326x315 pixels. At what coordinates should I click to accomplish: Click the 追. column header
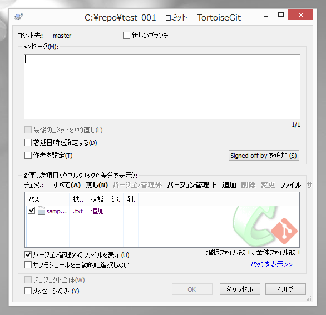[x=116, y=199]
